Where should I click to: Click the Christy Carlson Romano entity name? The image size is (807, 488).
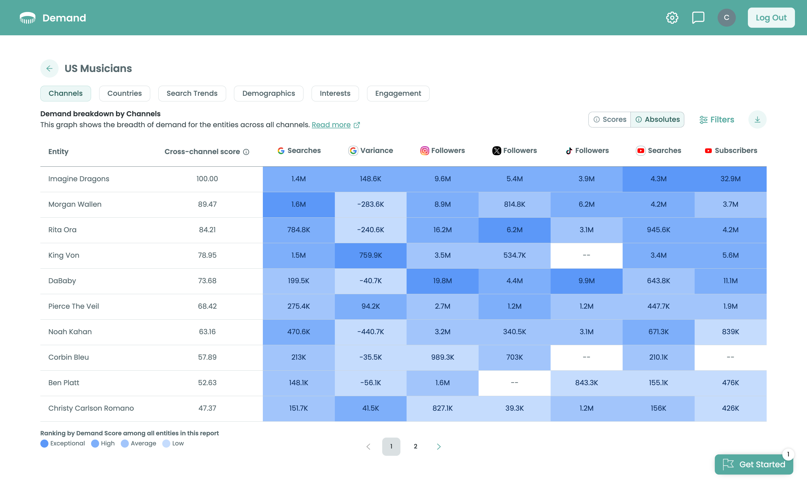click(x=91, y=408)
